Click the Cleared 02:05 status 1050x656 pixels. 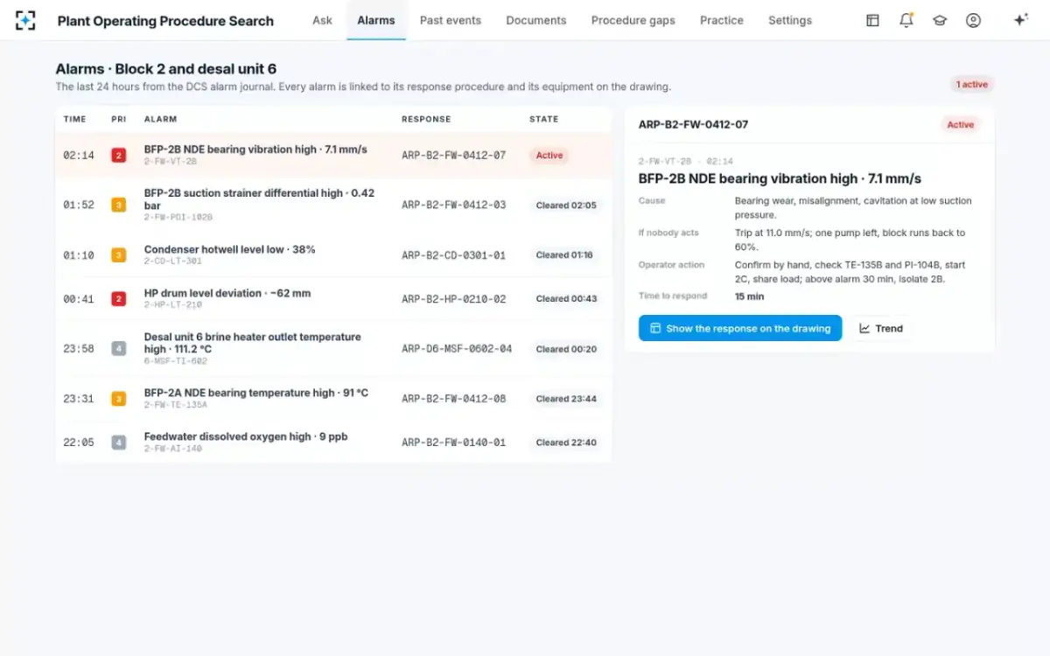coord(565,206)
